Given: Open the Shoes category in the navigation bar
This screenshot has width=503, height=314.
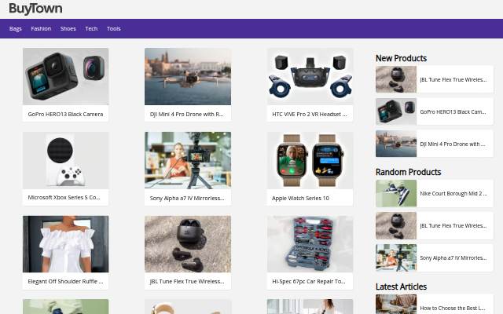Looking at the screenshot, I should coord(68,28).
